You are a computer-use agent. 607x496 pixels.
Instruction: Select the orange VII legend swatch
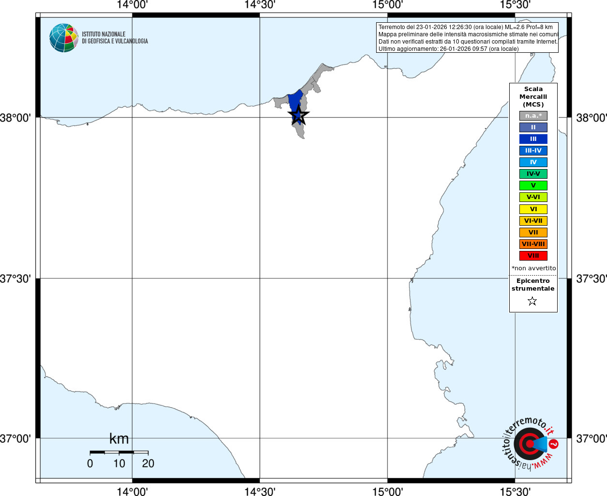tap(533, 232)
